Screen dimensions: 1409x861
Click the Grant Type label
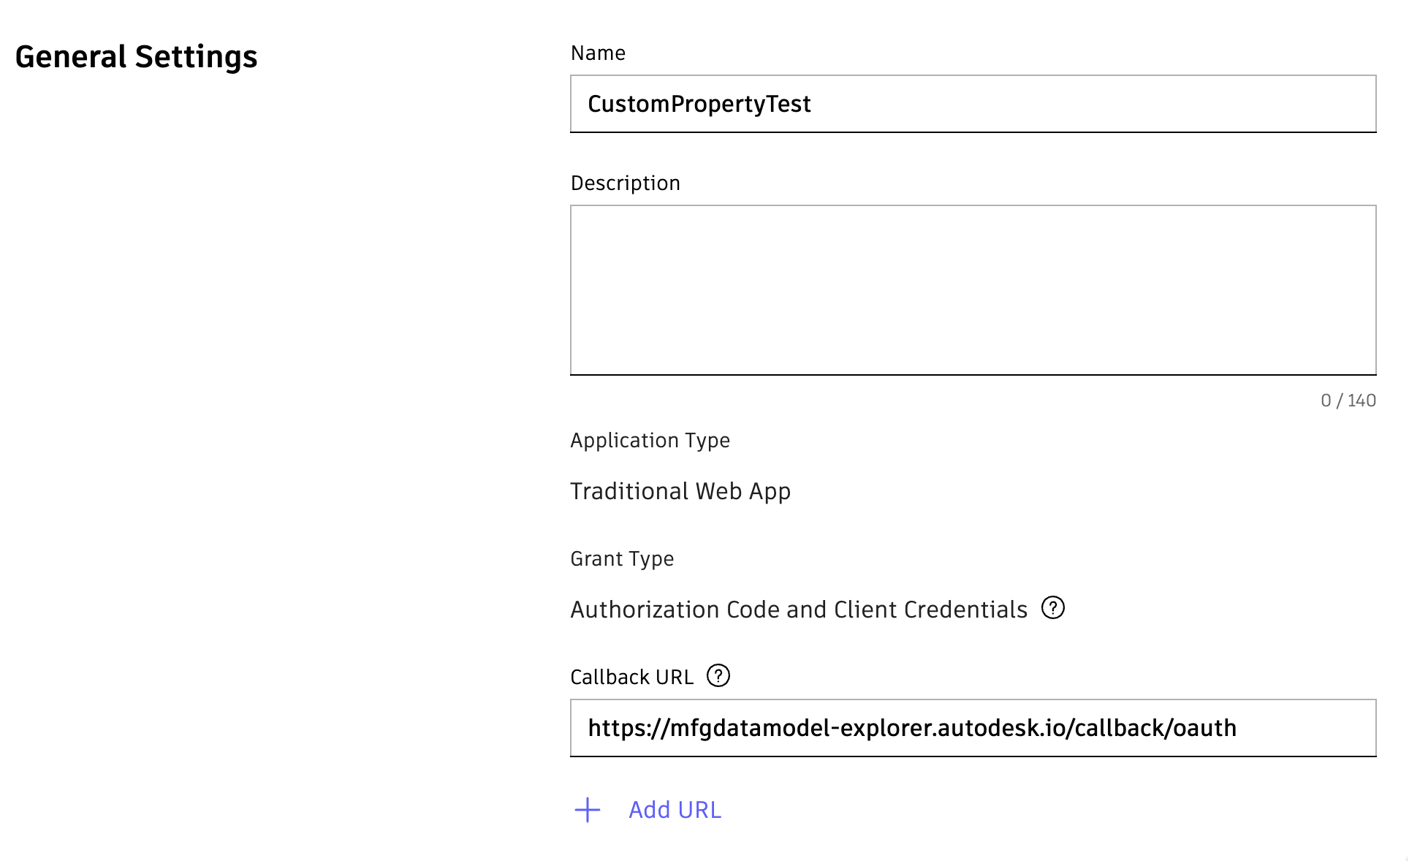pos(622,558)
